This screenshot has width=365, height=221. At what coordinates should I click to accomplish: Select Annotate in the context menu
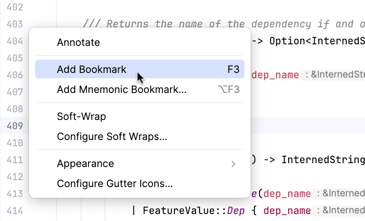click(78, 42)
